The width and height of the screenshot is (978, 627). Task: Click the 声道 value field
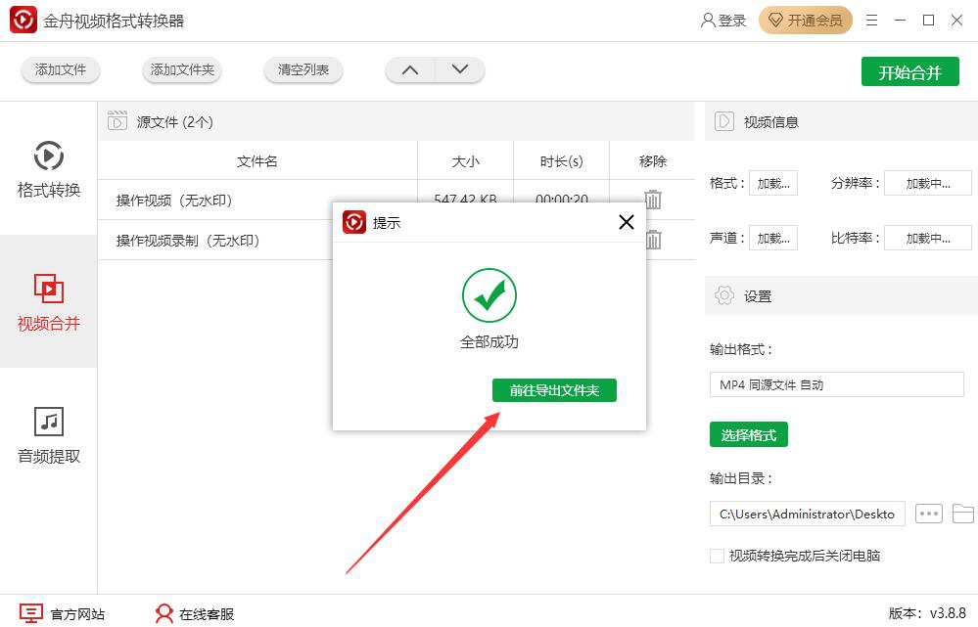(x=773, y=238)
